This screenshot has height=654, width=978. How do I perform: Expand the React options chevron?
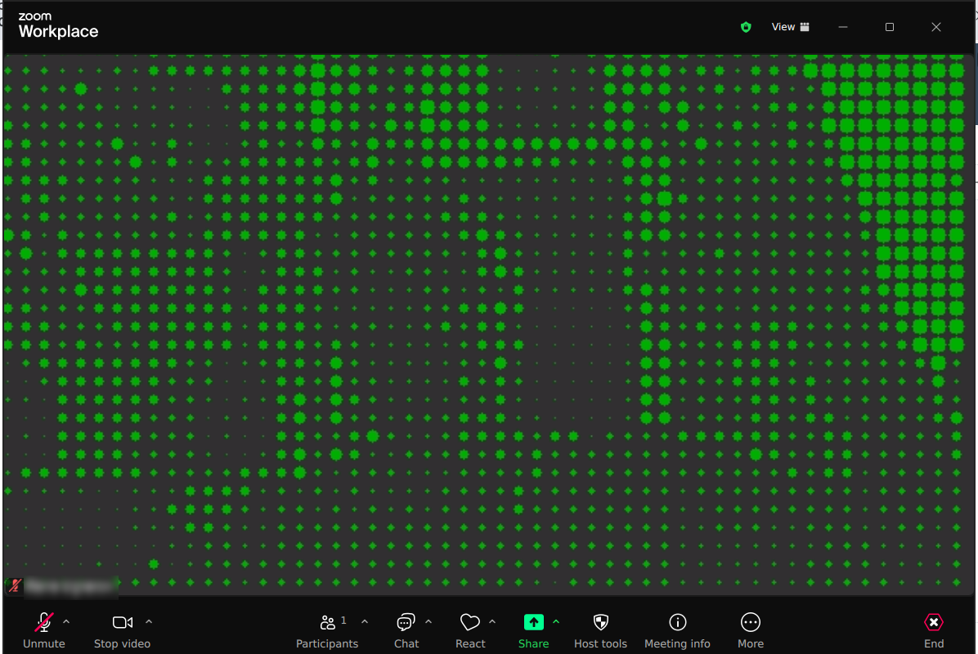pyautogui.click(x=492, y=622)
